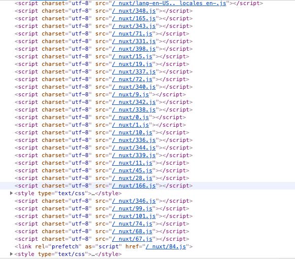Select the link tag name in prefetch row
Image resolution: width=295 pixels, height=259 pixels.
coord(25,246)
